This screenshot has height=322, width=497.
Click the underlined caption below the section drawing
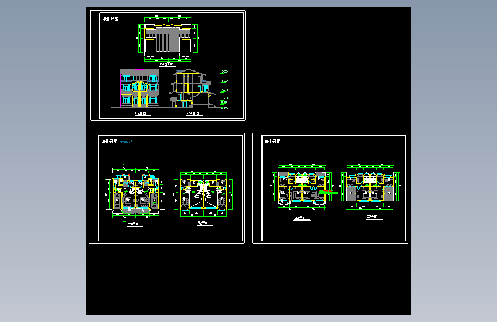pos(194,113)
